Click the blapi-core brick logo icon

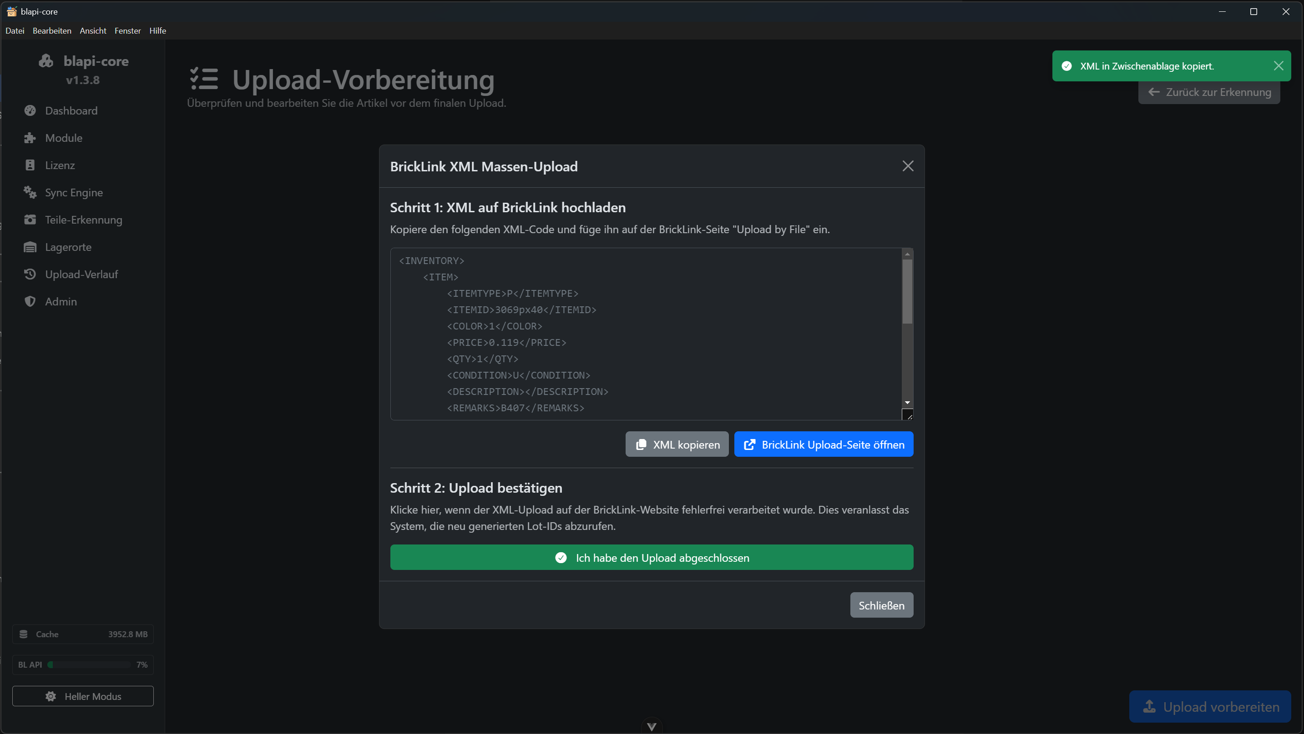46,61
